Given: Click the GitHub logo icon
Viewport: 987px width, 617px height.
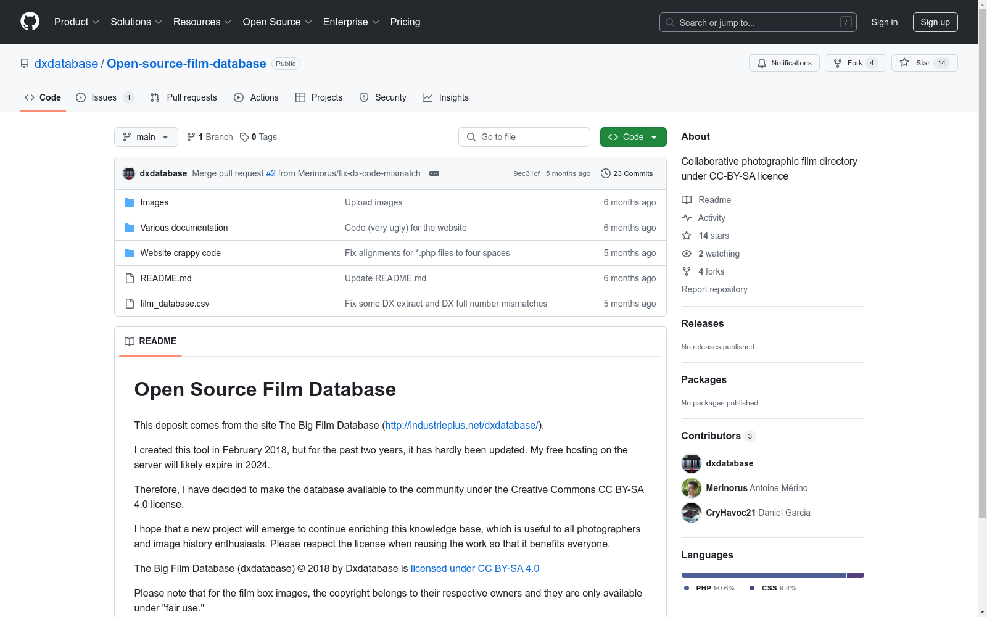Looking at the screenshot, I should (x=30, y=22).
